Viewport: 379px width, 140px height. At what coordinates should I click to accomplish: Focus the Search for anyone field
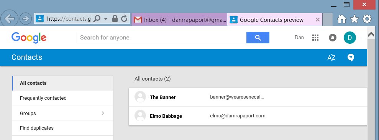161,38
